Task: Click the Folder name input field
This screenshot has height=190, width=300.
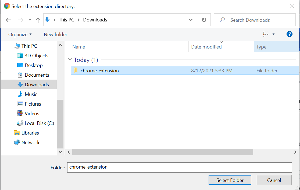Action: coord(180,167)
